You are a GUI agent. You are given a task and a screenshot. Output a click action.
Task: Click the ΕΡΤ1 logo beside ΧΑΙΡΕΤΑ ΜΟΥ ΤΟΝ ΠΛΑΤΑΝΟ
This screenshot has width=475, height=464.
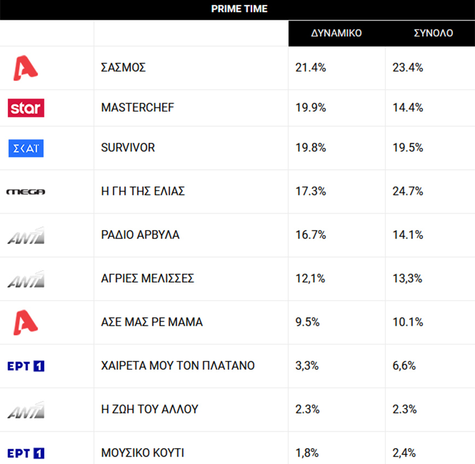click(26, 366)
